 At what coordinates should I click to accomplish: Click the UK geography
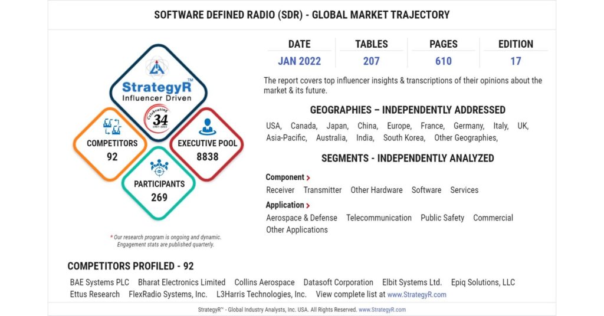(523, 126)
